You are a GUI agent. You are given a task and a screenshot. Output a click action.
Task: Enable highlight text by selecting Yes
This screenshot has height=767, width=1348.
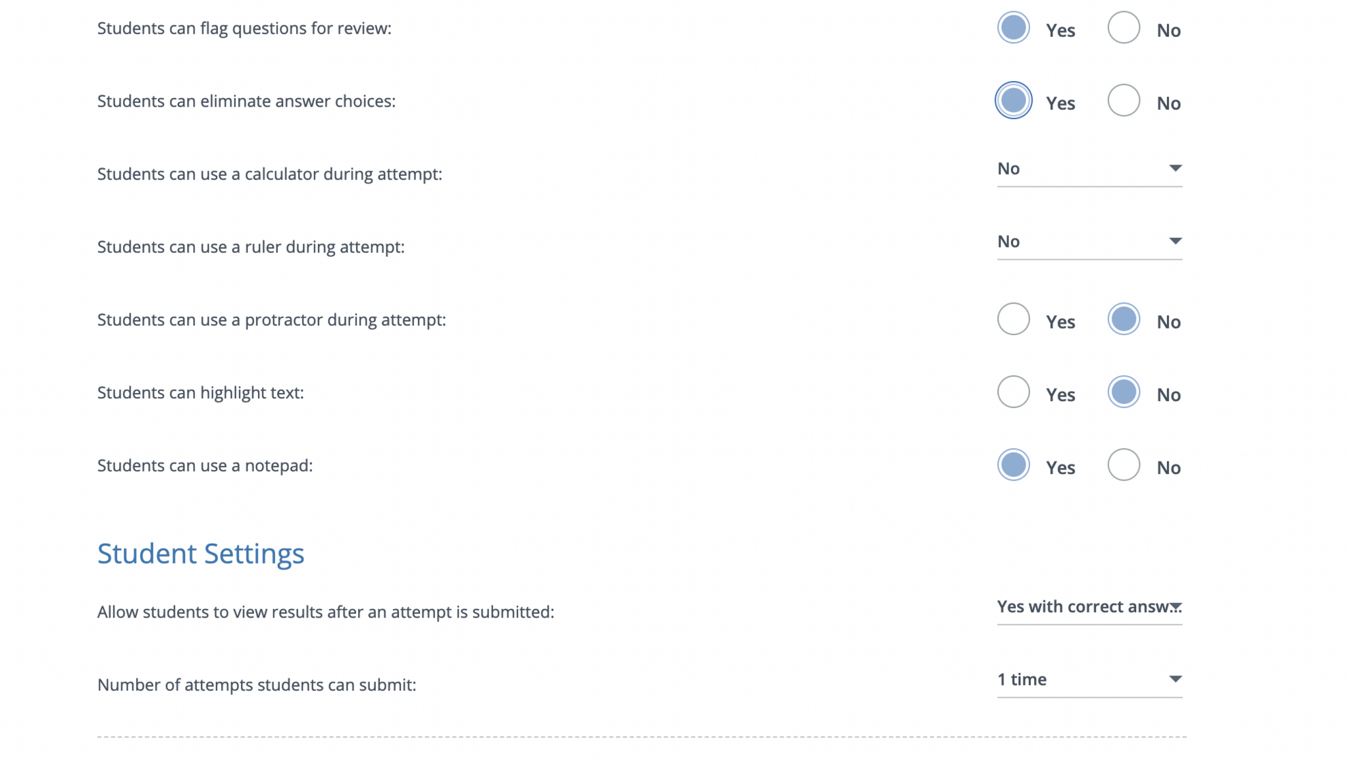[x=1013, y=392]
